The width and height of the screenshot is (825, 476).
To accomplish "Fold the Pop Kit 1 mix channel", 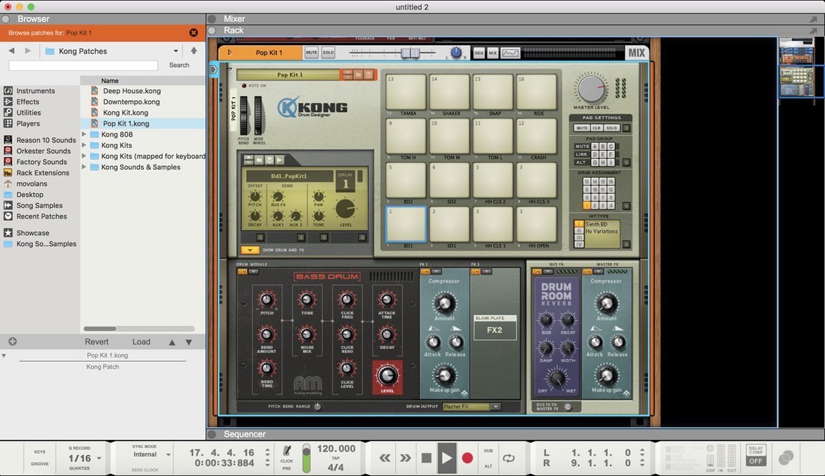I will 229,53.
